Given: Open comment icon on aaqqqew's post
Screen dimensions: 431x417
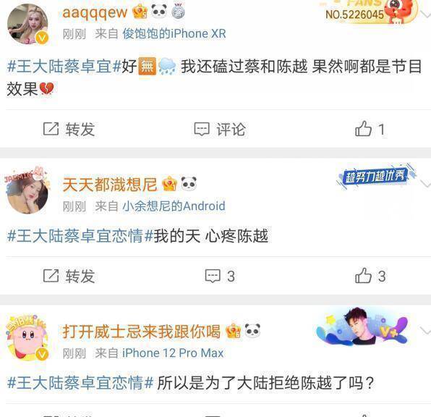Looking at the screenshot, I should (x=202, y=129).
